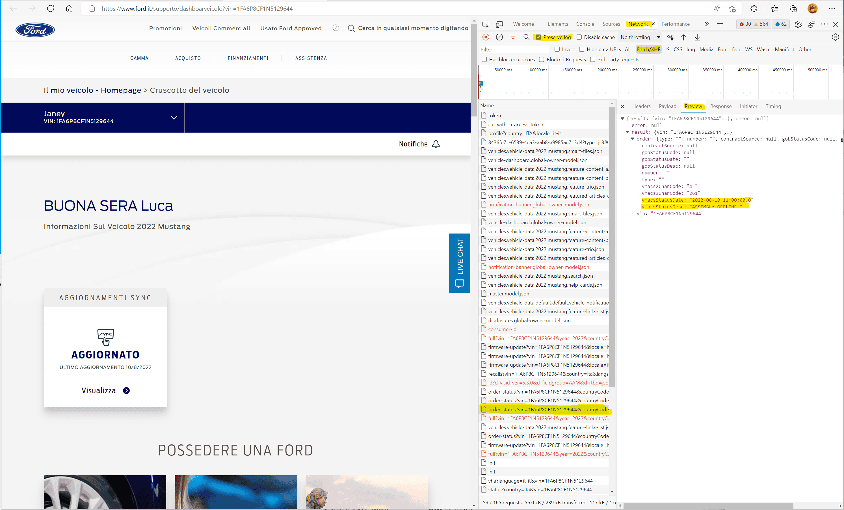Switch to the Console tab
This screenshot has height=510, width=844.
point(585,24)
